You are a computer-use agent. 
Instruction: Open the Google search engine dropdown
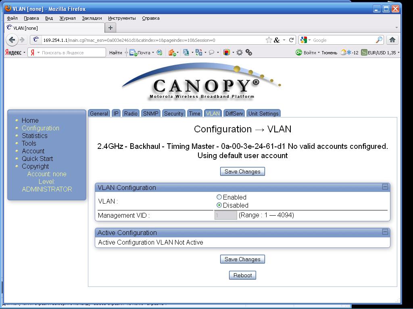click(310, 40)
